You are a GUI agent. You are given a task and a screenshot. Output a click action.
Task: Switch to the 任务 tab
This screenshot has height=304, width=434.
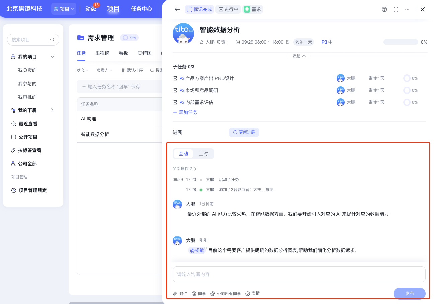click(81, 53)
